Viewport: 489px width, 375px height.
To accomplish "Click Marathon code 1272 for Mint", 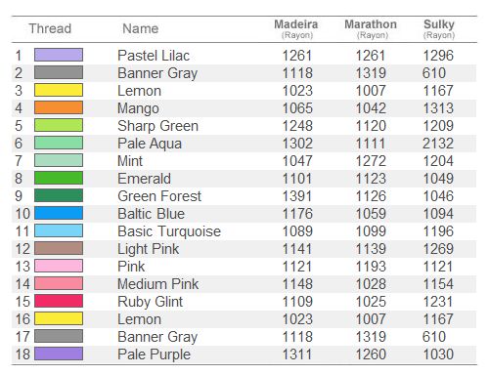I will [371, 161].
